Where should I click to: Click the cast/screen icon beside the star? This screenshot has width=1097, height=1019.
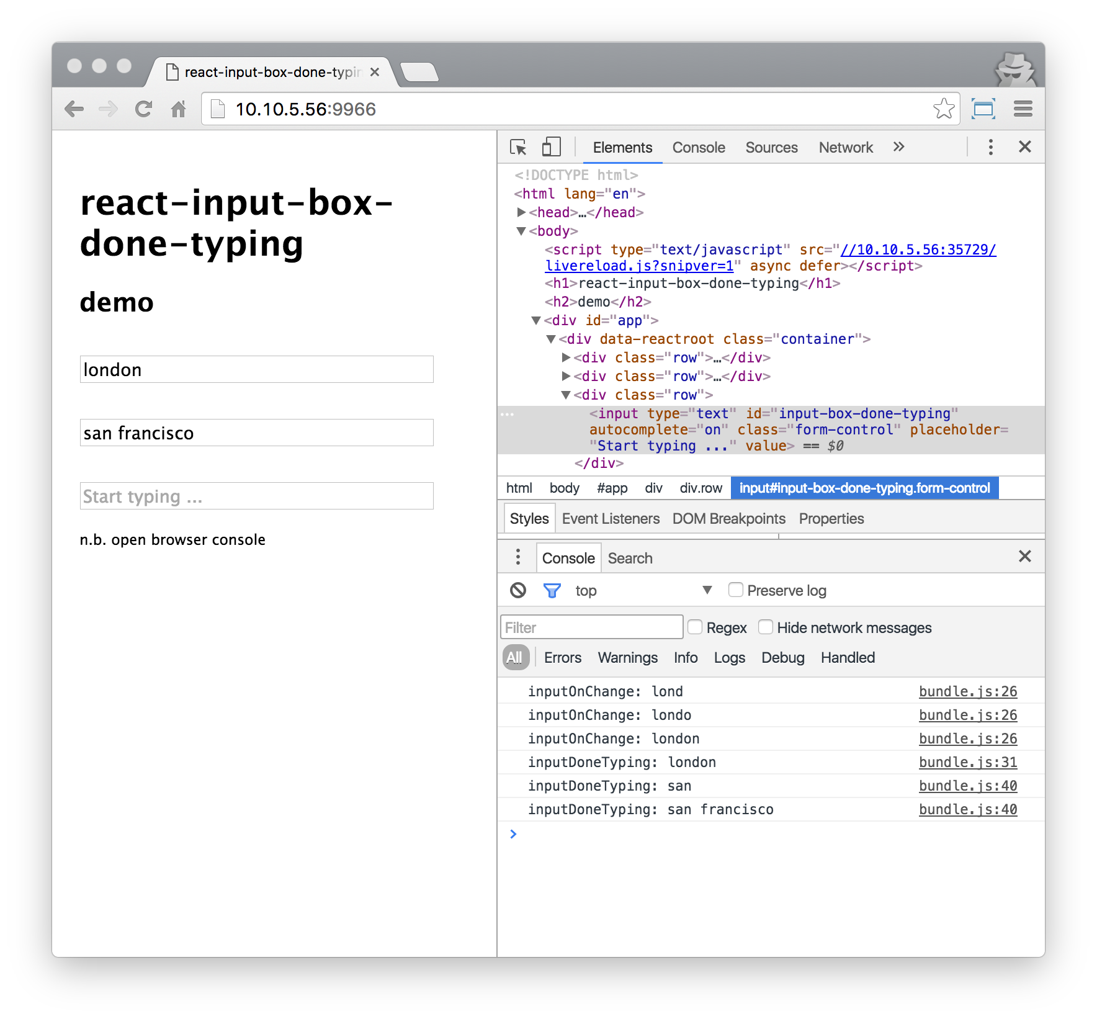(x=983, y=109)
